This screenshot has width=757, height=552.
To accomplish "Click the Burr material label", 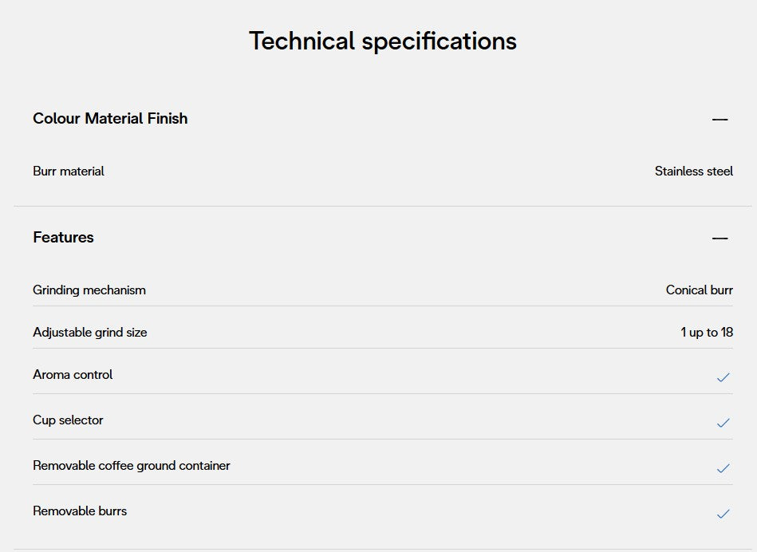I will (69, 172).
